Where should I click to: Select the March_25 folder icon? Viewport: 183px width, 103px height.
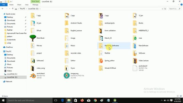[x=101, y=38]
